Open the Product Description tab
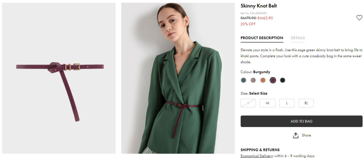The image size is (364, 158). (x=262, y=38)
